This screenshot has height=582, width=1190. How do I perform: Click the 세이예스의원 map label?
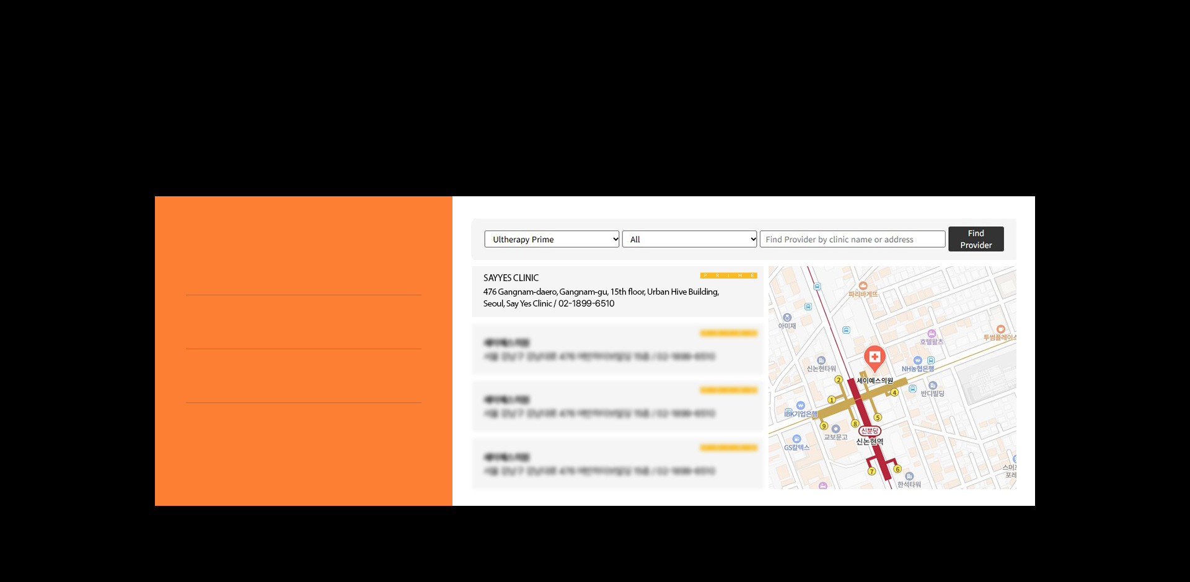875,381
